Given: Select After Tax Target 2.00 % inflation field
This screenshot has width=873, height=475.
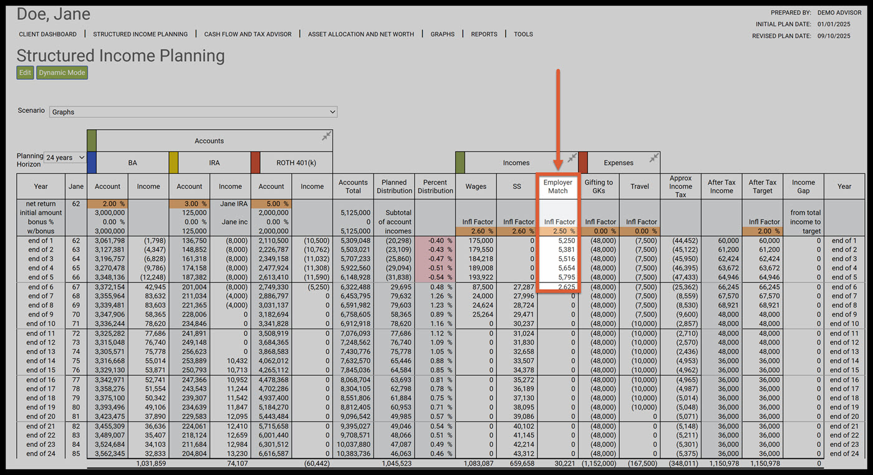Looking at the screenshot, I should 762,231.
